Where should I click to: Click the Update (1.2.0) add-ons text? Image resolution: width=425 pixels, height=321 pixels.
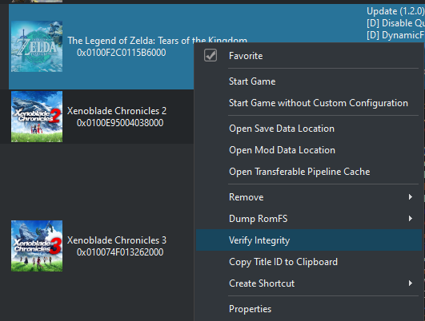point(395,11)
